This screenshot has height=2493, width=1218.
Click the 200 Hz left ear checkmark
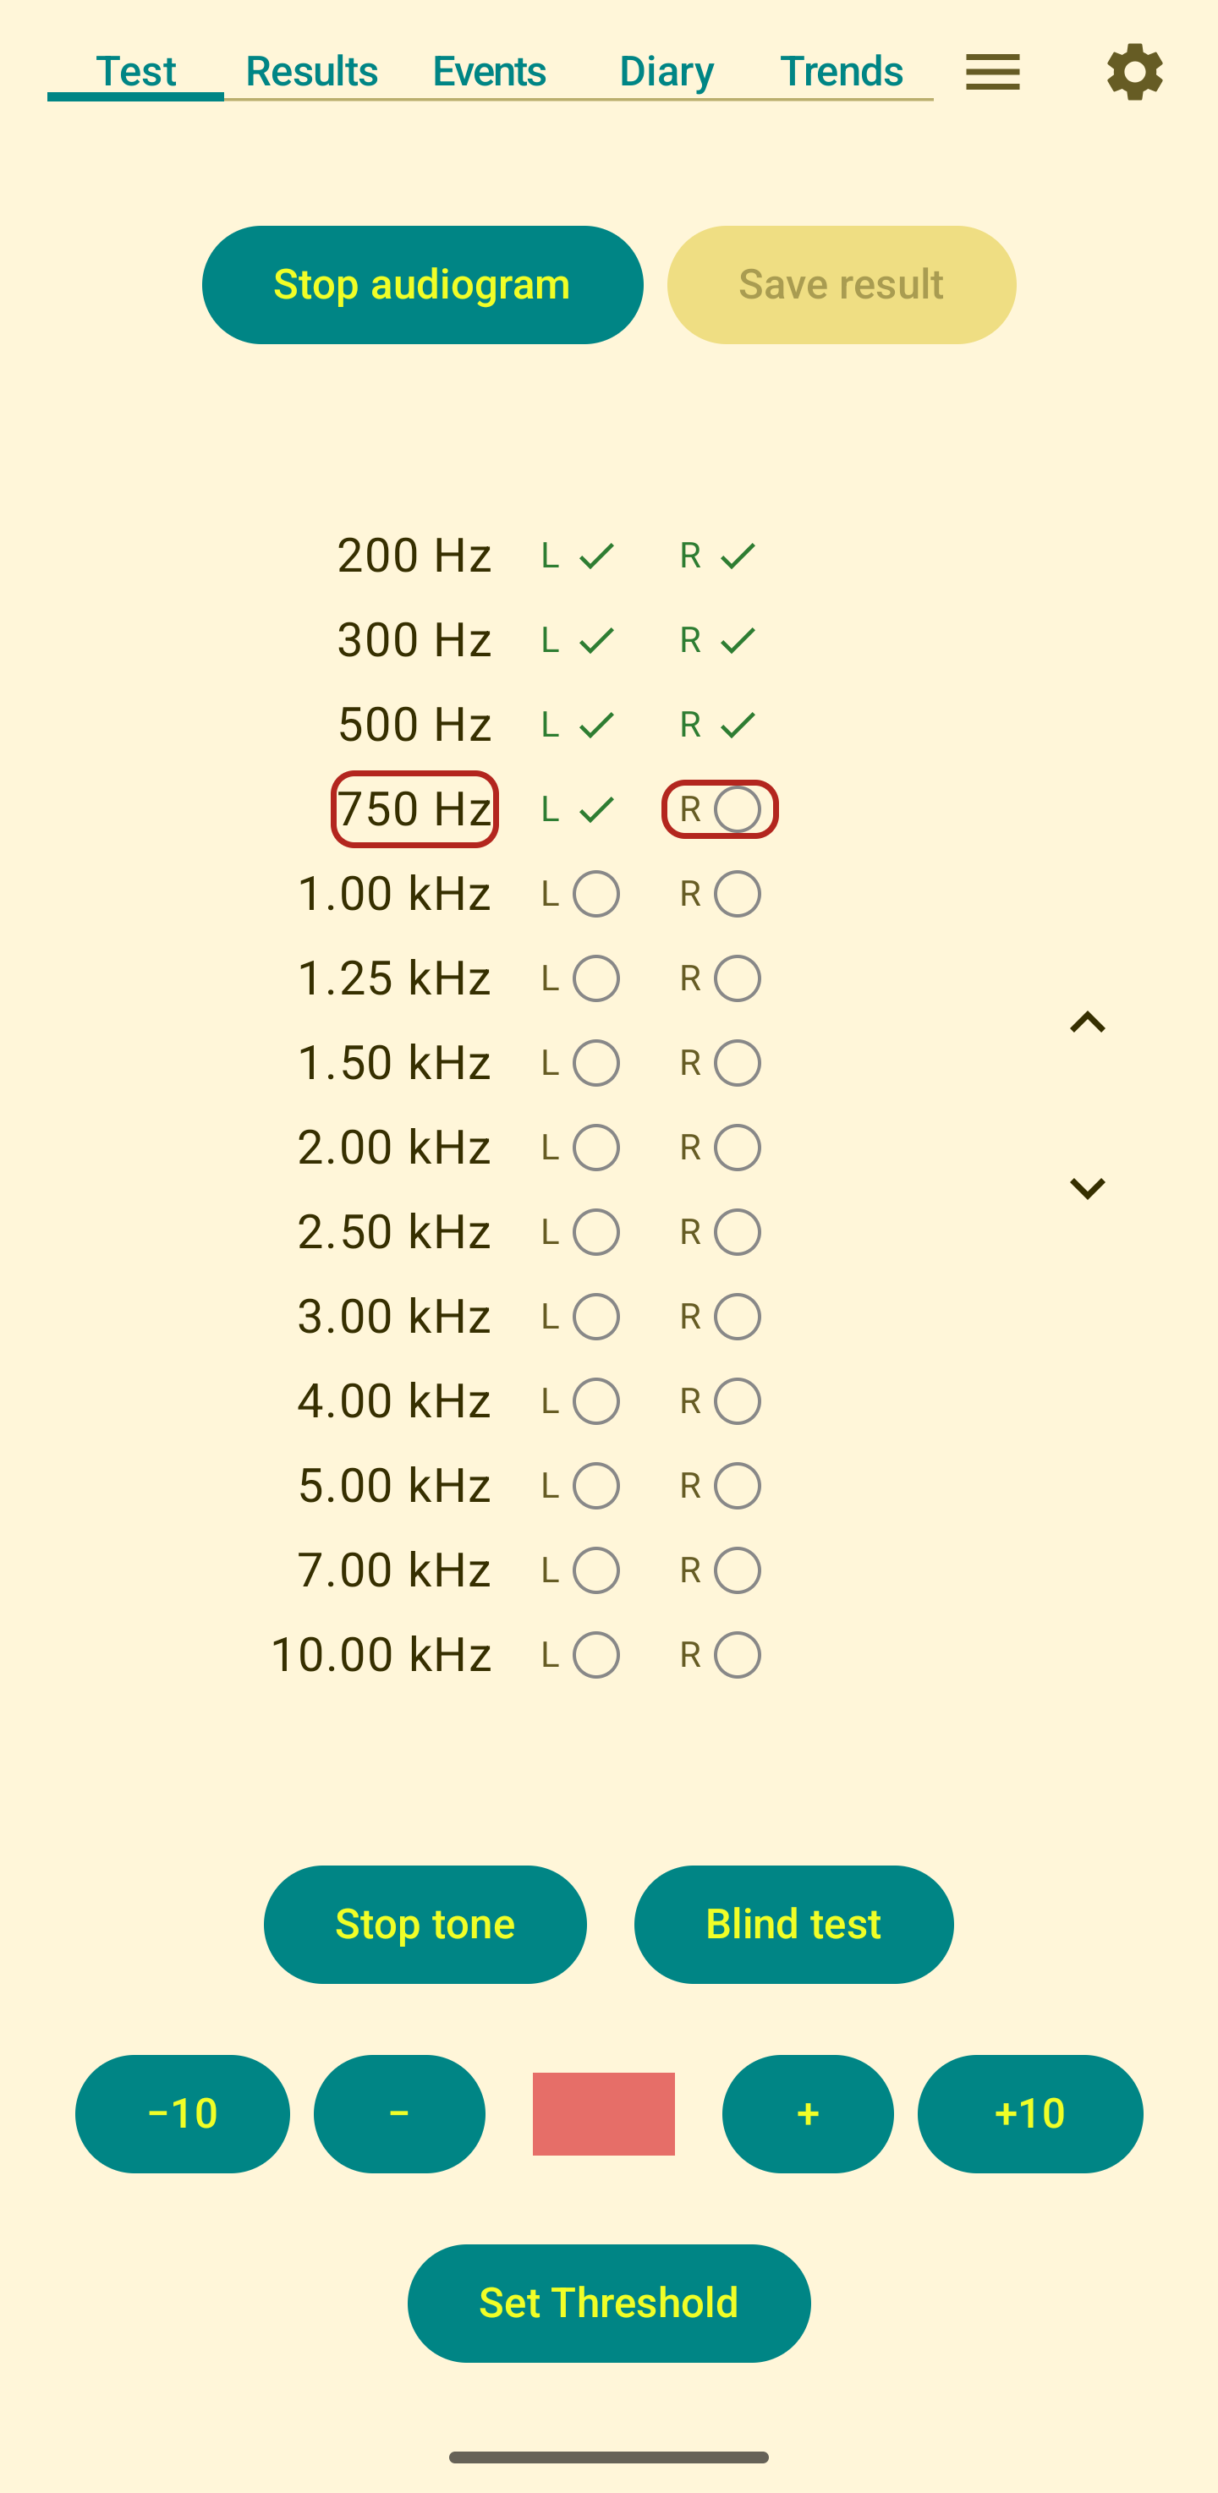595,556
